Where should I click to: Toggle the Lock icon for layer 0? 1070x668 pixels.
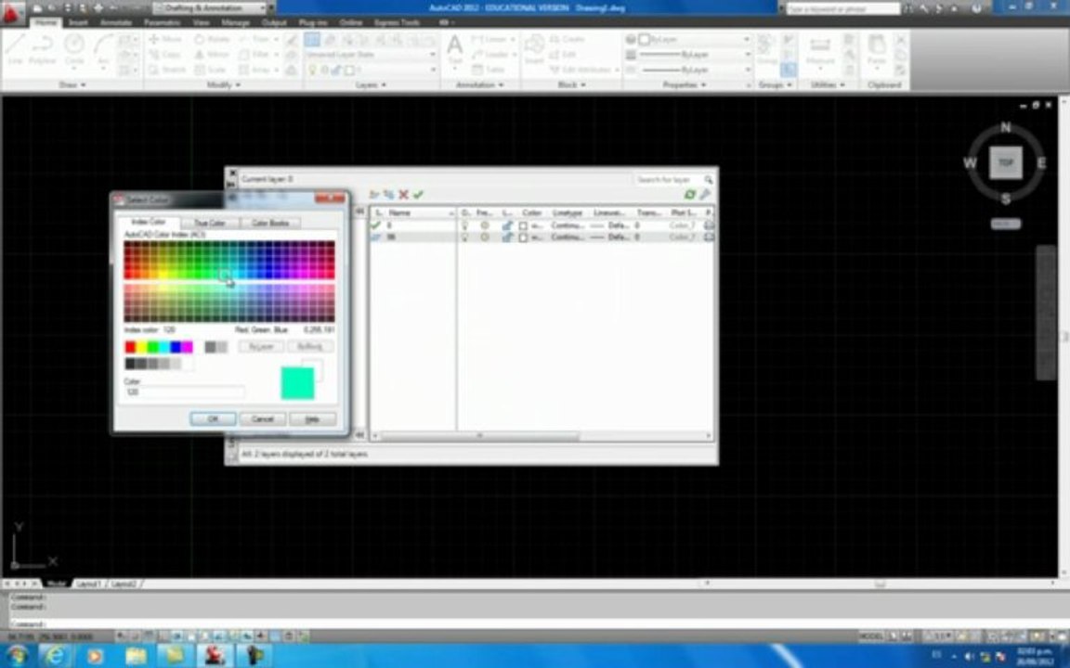pyautogui.click(x=506, y=225)
